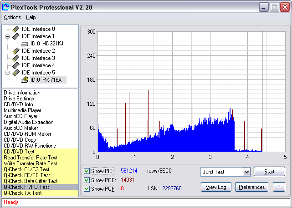Click the question mark help button

(279, 187)
